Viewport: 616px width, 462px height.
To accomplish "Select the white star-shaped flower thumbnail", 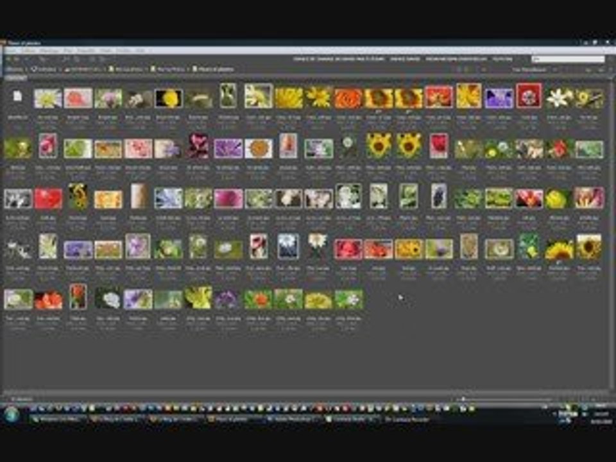I will (x=559, y=98).
